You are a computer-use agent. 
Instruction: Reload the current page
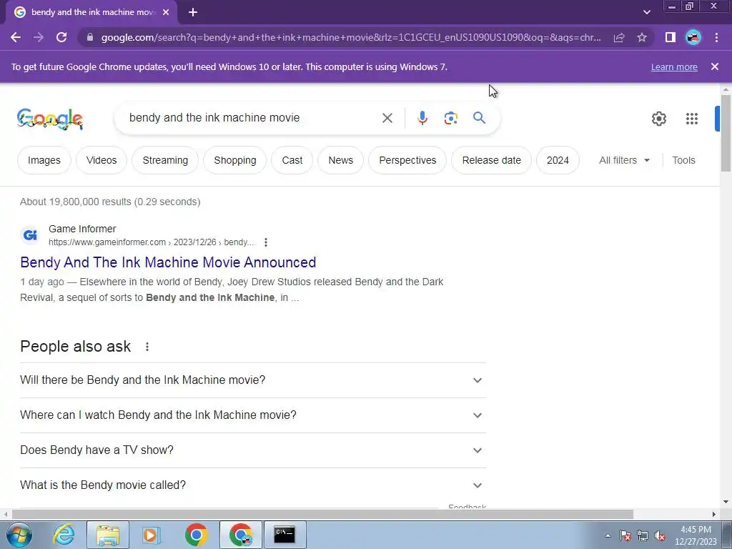pyautogui.click(x=61, y=37)
